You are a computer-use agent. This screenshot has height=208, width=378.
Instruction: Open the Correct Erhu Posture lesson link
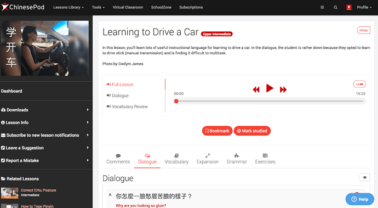click(x=38, y=190)
